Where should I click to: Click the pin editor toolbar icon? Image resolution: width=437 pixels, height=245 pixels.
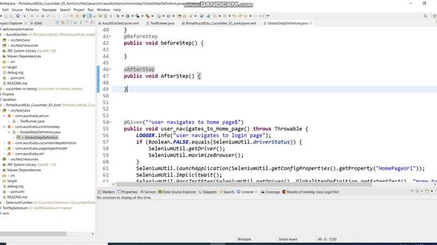coord(267,16)
